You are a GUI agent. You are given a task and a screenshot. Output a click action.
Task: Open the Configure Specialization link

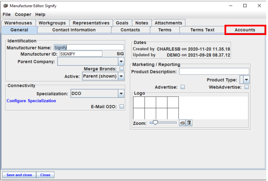(31, 101)
